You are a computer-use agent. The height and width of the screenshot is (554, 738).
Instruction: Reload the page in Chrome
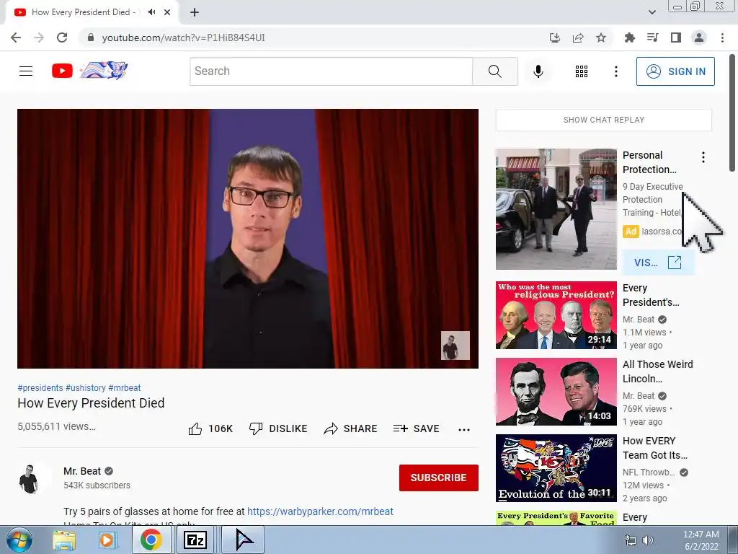(x=62, y=38)
